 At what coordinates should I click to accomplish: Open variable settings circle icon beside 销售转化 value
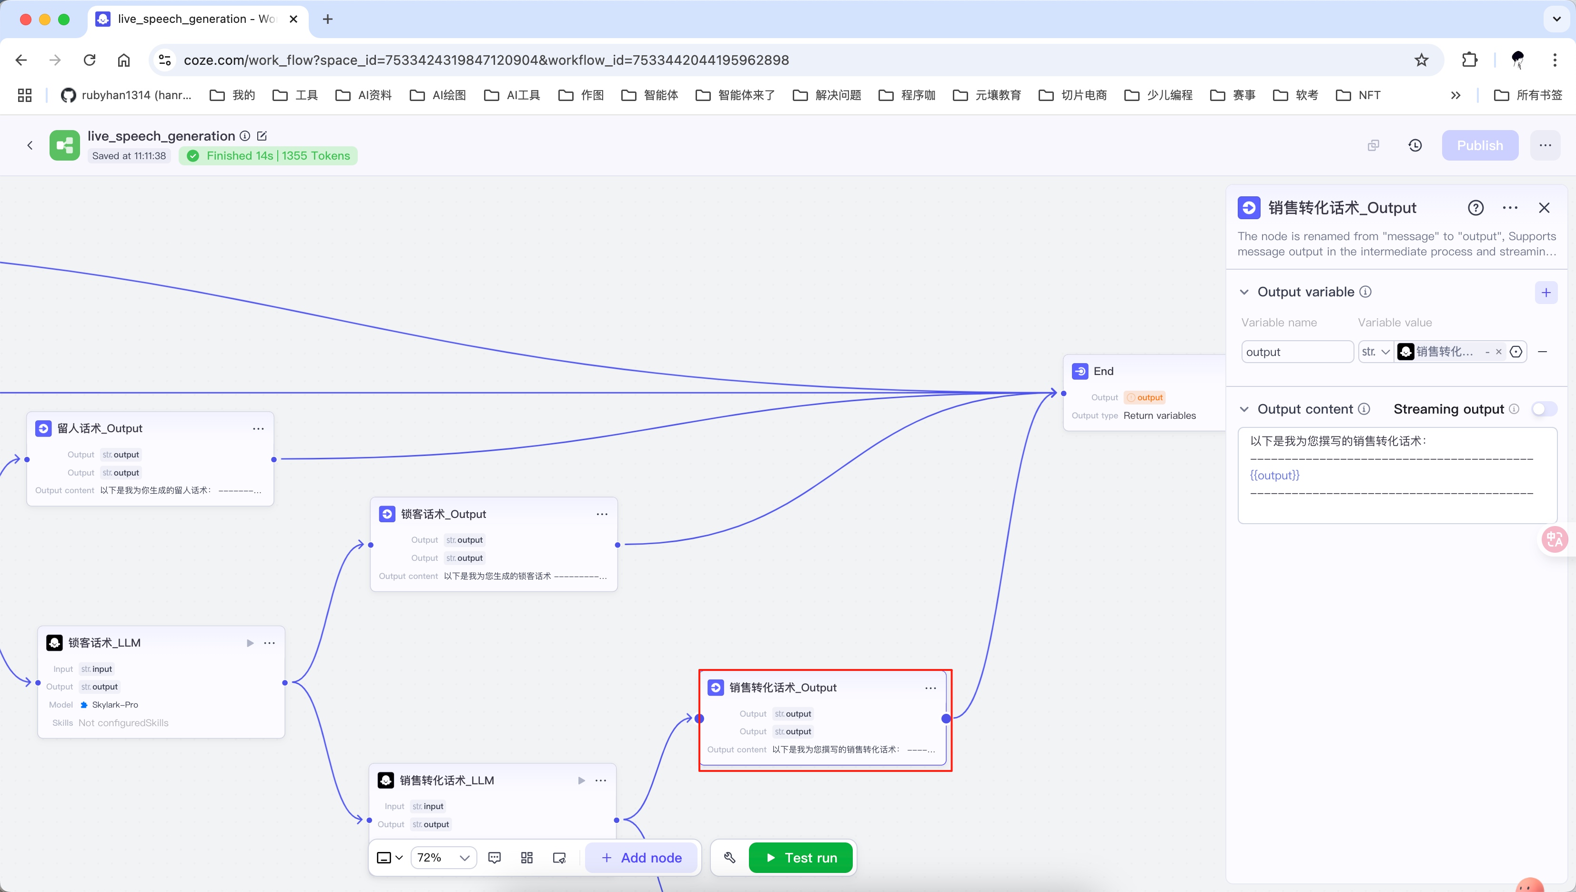tap(1516, 352)
